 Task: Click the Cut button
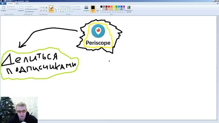[11, 7]
